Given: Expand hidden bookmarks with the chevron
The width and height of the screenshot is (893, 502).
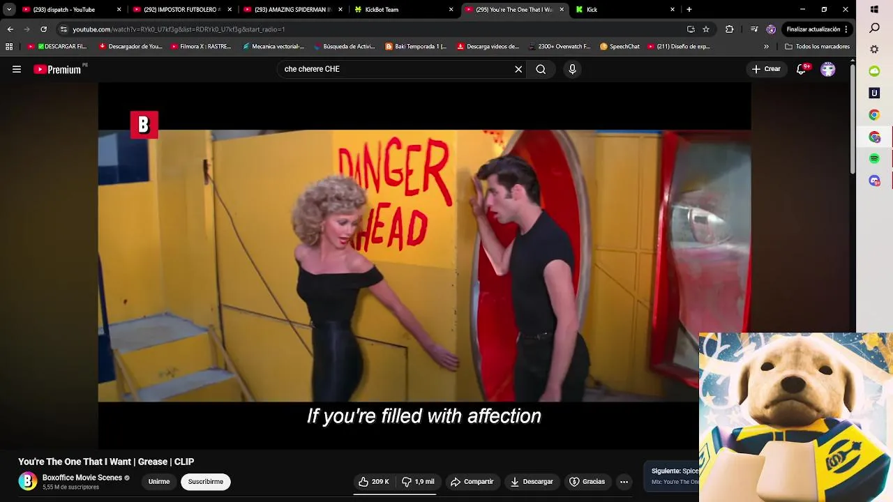Looking at the screenshot, I should pos(766,47).
